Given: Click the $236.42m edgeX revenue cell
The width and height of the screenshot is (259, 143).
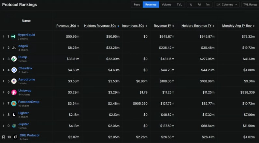Looking at the screenshot, I should click(x=166, y=48).
